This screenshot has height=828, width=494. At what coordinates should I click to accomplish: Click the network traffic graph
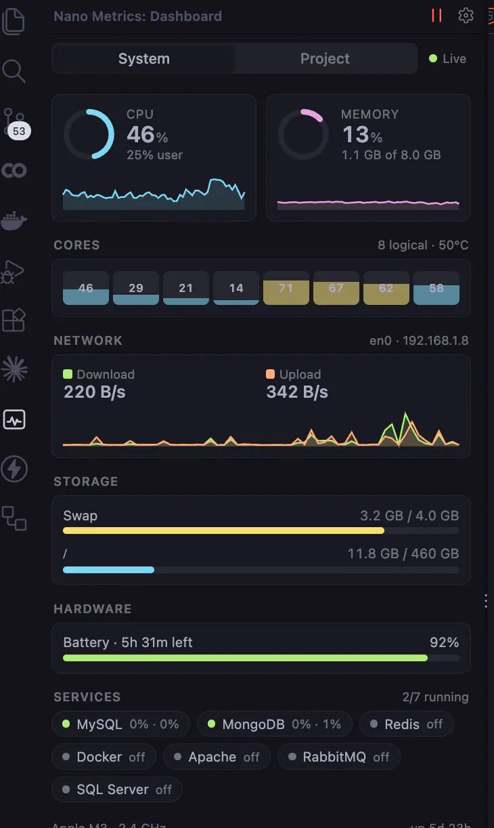(261, 428)
